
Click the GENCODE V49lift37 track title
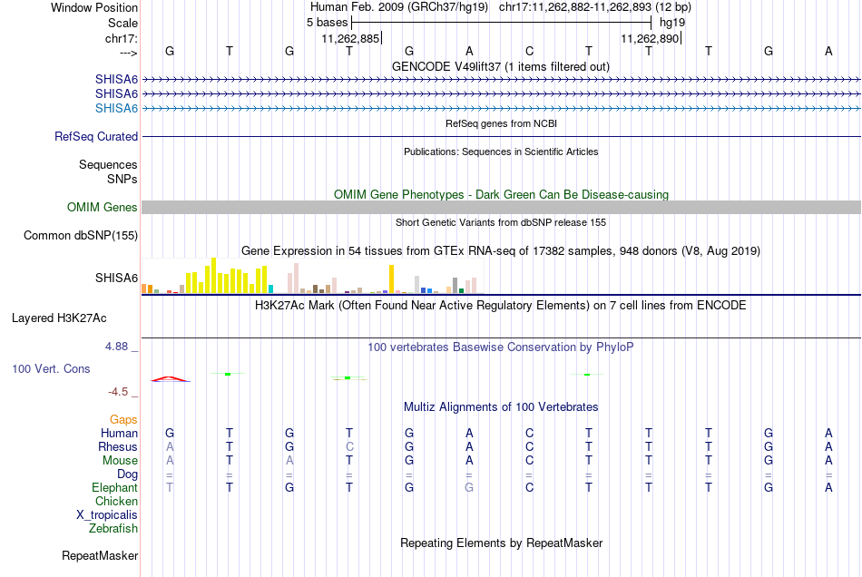(x=500, y=66)
